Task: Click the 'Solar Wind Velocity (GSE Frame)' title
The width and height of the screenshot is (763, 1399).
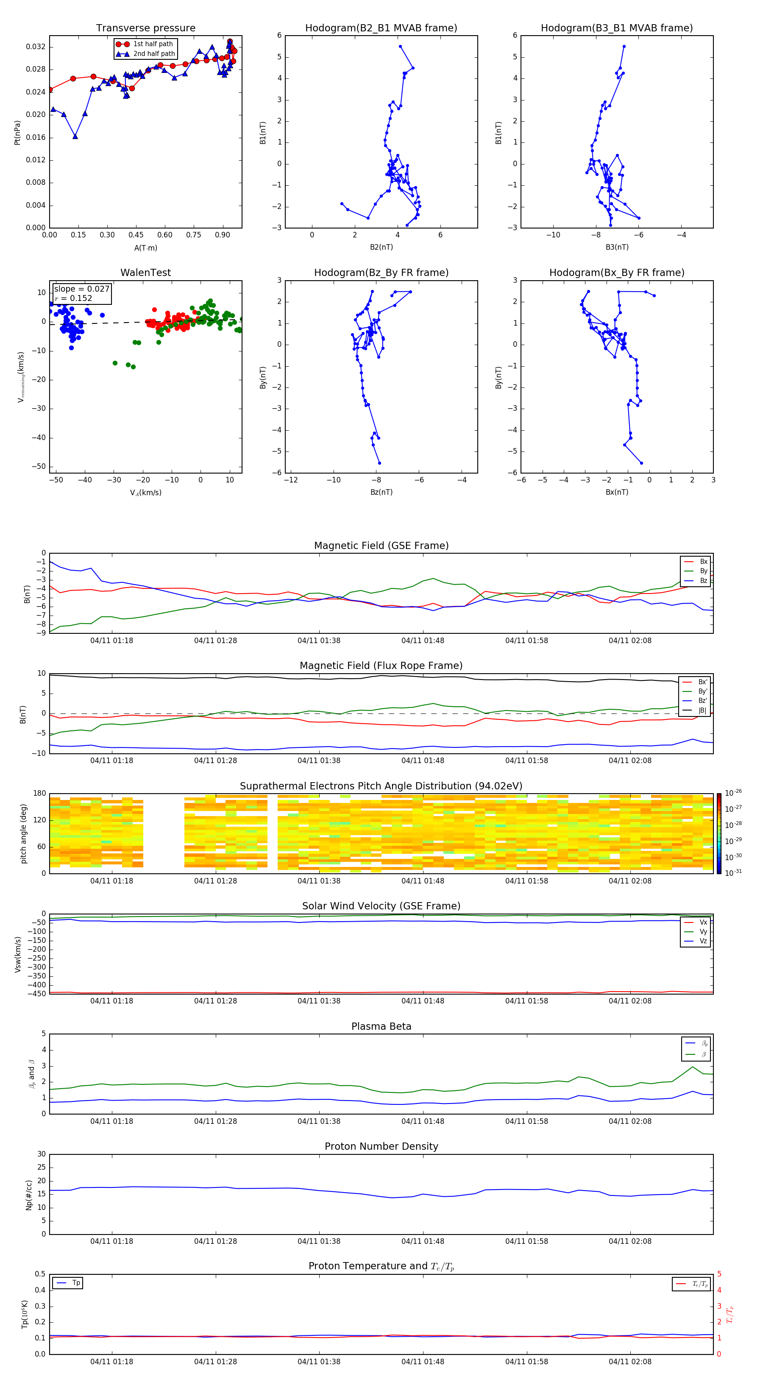Action: [381, 906]
